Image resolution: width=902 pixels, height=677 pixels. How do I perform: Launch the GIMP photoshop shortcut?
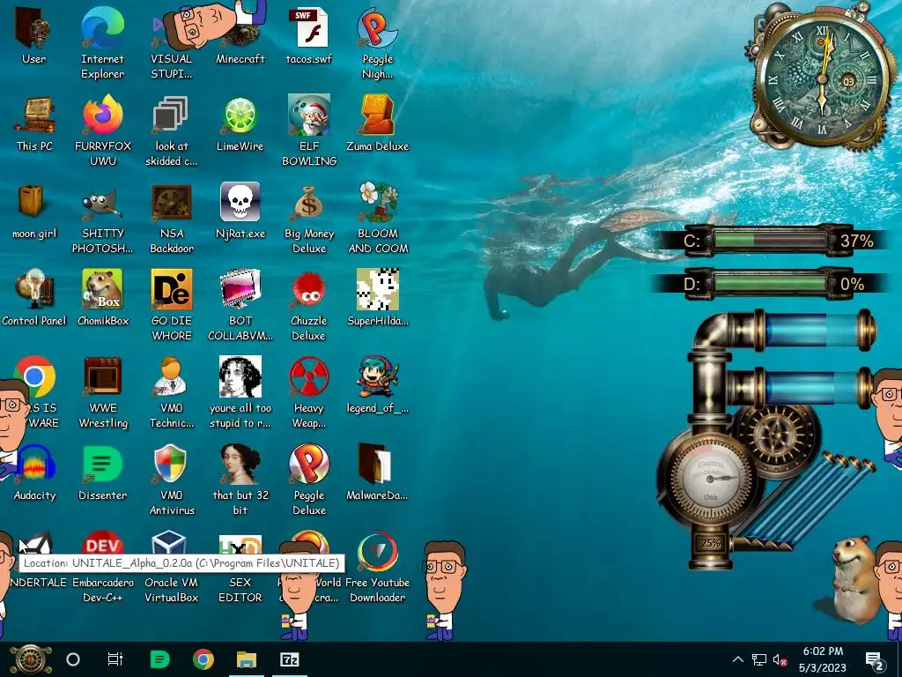102,203
